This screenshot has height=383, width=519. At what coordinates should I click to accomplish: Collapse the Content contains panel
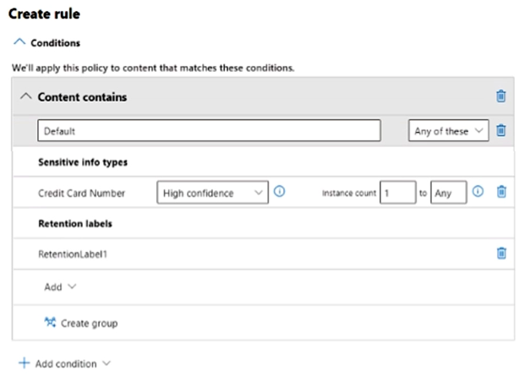(25, 96)
